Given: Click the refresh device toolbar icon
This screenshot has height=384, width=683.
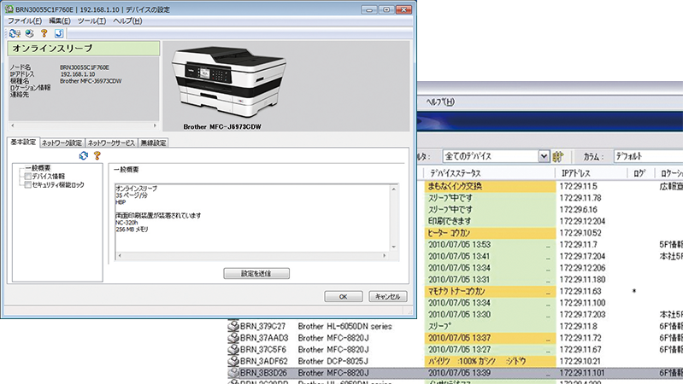Looking at the screenshot, I should coord(15,33).
